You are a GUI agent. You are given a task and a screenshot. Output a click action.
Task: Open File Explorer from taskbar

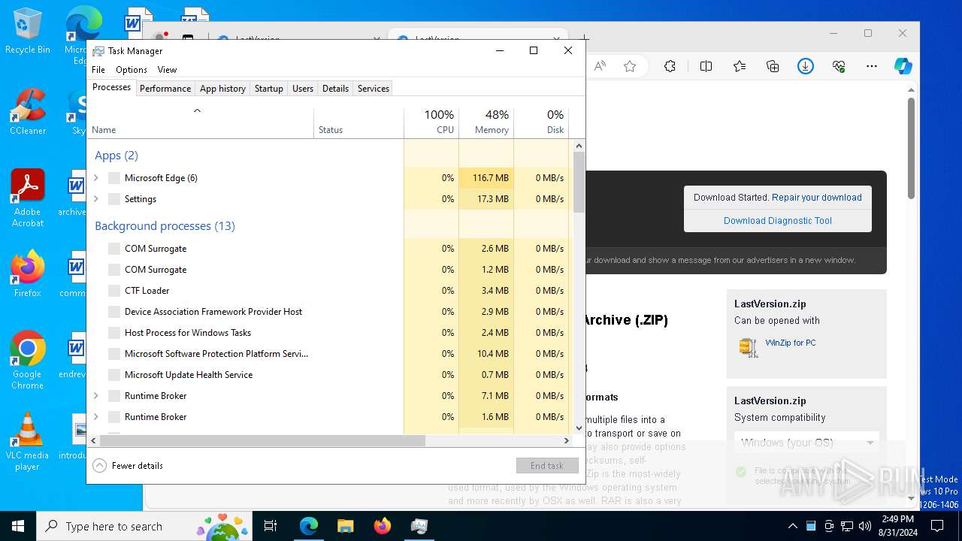(x=345, y=526)
